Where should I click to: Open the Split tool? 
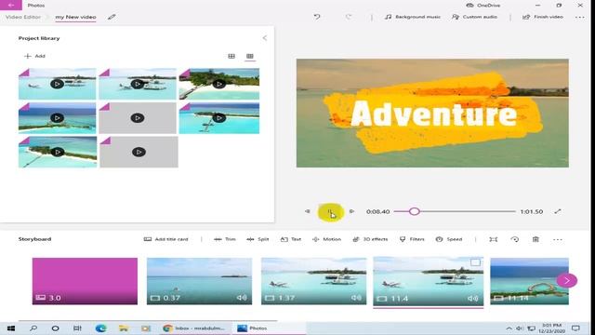tap(258, 239)
